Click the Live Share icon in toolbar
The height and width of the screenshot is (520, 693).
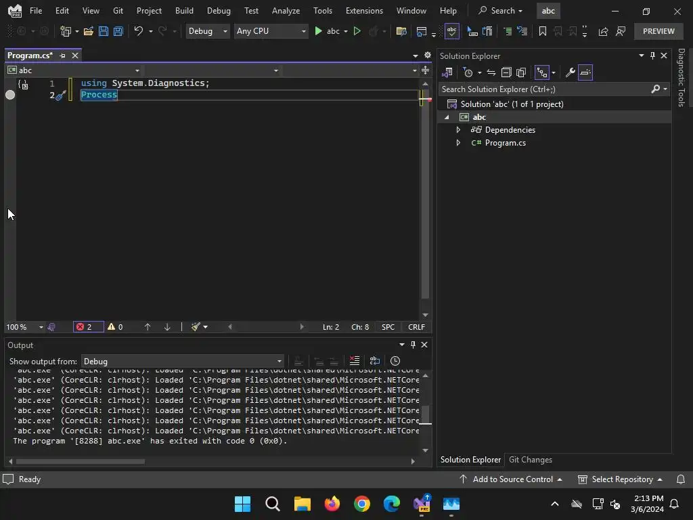pyautogui.click(x=603, y=31)
